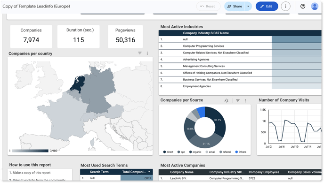324x183 pixels.
Task: Sort by Search Term column header
Action: 99,172
